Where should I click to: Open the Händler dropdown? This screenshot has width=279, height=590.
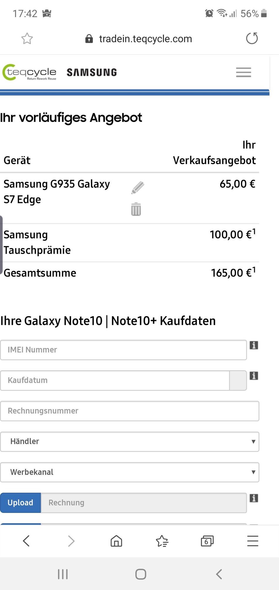point(130,442)
